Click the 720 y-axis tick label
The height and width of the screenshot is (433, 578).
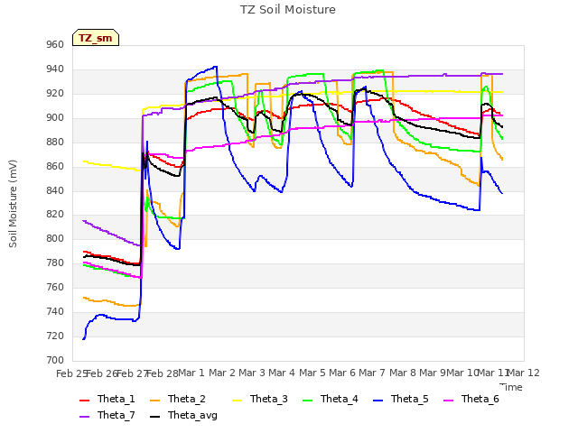coord(55,336)
